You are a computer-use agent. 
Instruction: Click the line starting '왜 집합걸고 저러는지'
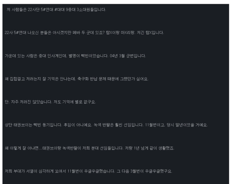[77, 79]
